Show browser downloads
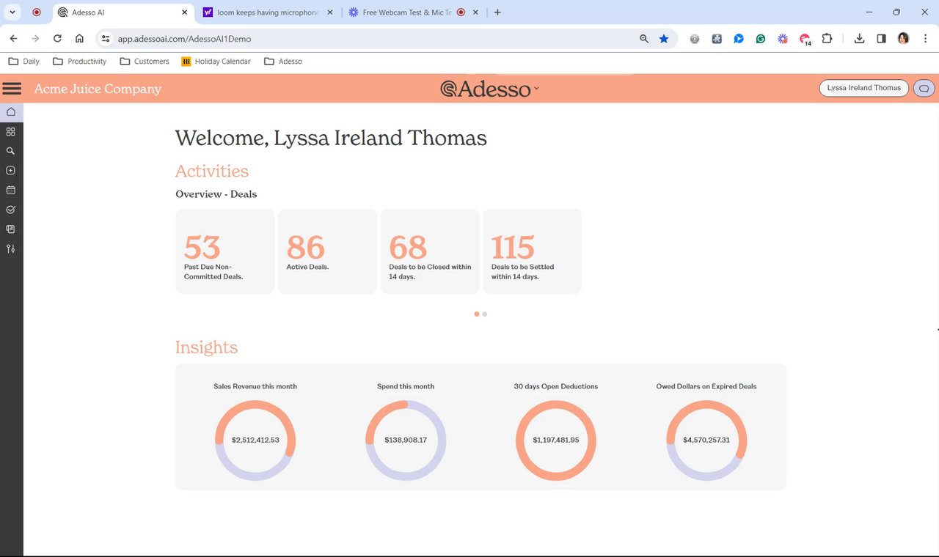 859,38
